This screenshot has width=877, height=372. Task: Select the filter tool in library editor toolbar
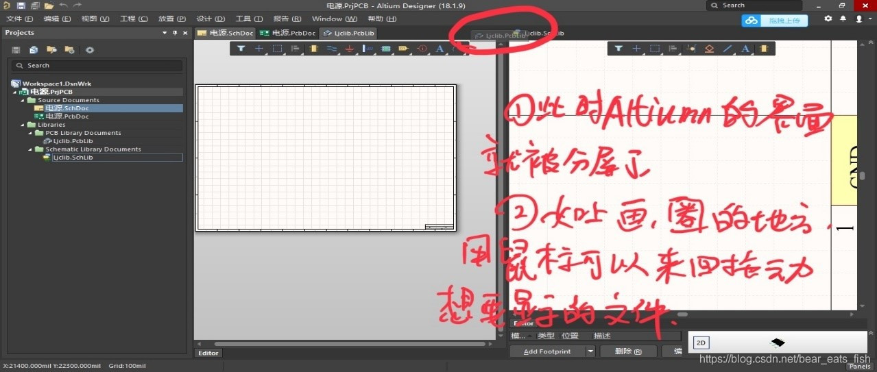point(618,49)
